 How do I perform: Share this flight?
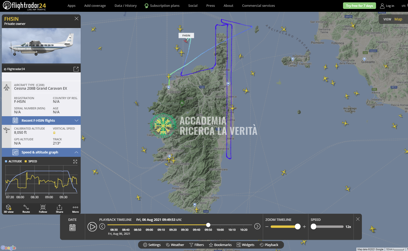[x=59, y=209]
